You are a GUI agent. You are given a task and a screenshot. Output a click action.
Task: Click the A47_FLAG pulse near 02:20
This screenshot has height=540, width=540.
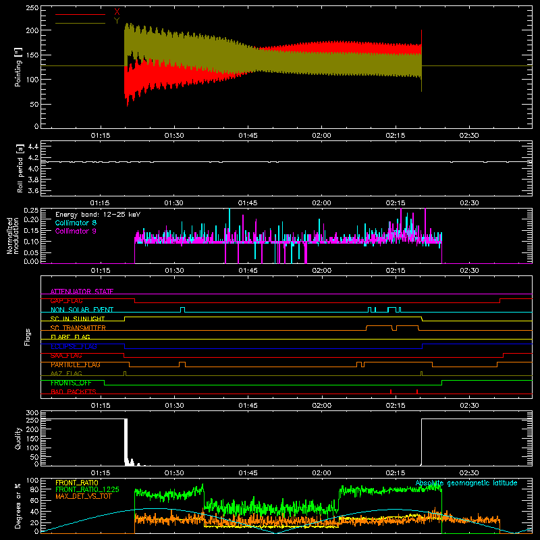tap(421, 373)
